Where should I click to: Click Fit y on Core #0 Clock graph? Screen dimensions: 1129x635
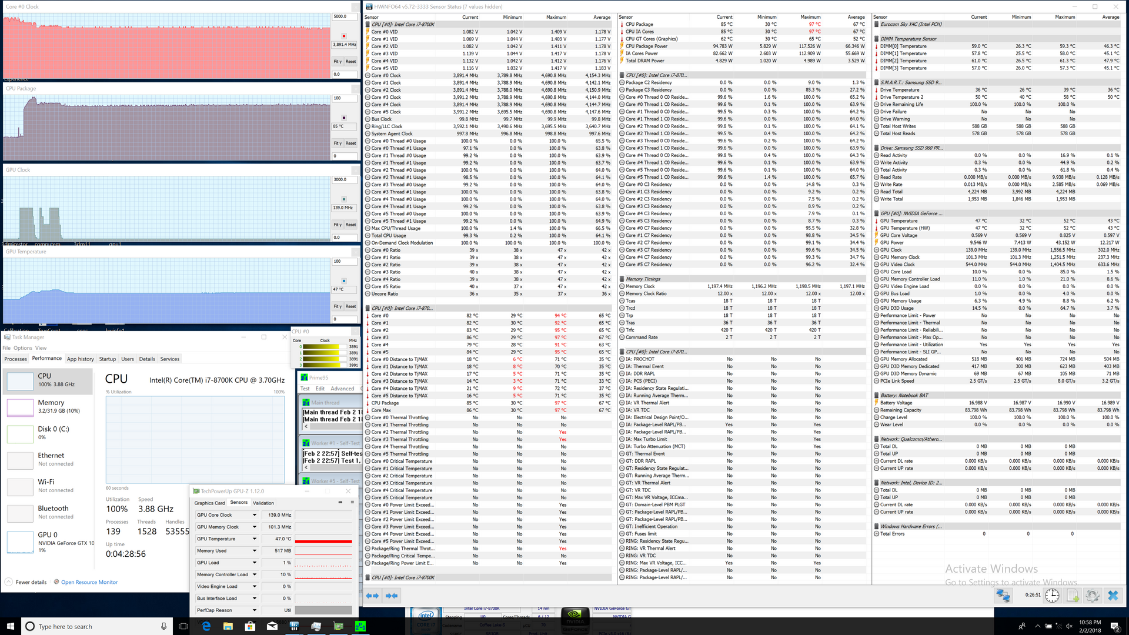[x=338, y=61]
